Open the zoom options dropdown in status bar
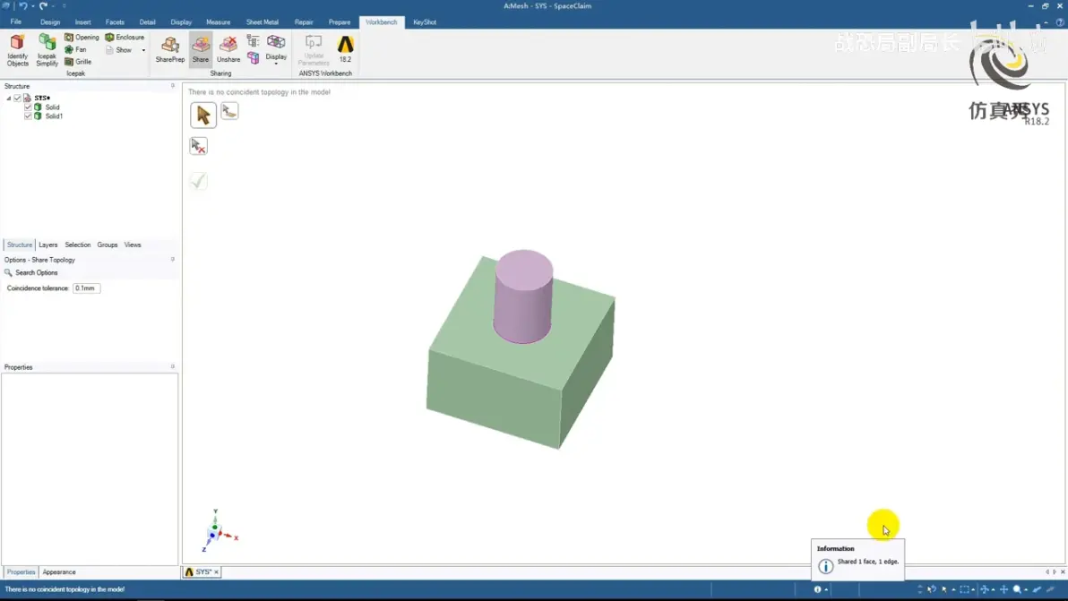 tap(1026, 590)
